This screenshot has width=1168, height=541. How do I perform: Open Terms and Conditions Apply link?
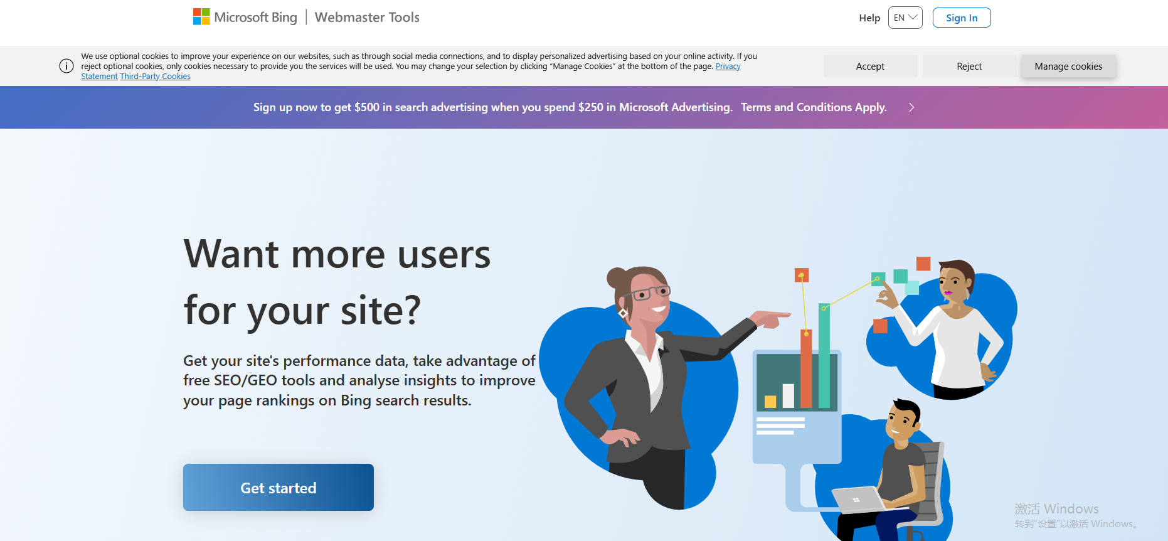814,107
